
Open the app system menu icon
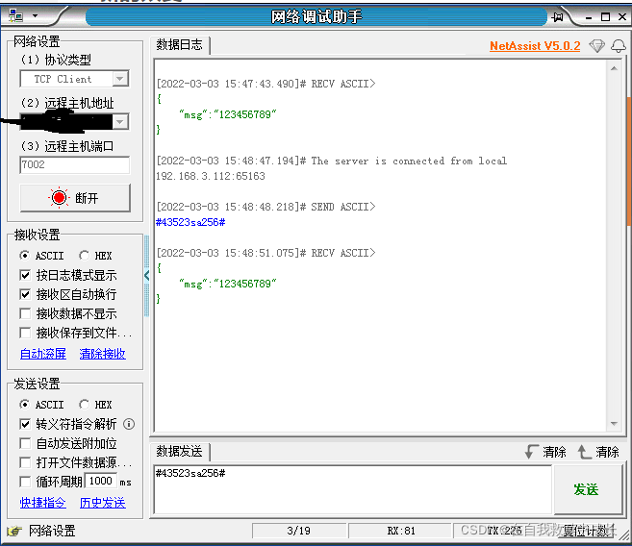coord(15,15)
